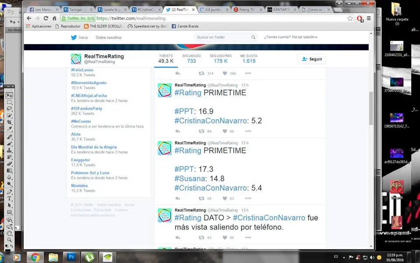View the Siguiendo 733 list
Image resolution: width=420 pixels, height=263 pixels.
[x=192, y=59]
